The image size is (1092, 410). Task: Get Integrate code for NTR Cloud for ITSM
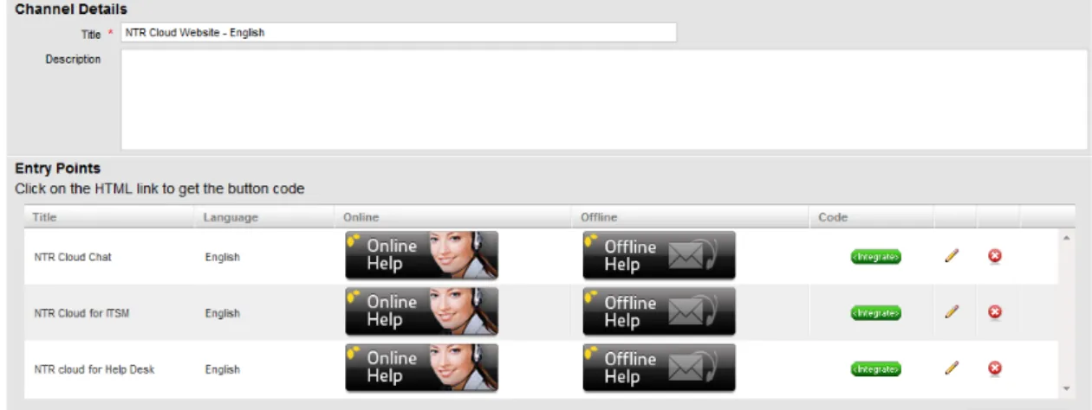point(875,312)
